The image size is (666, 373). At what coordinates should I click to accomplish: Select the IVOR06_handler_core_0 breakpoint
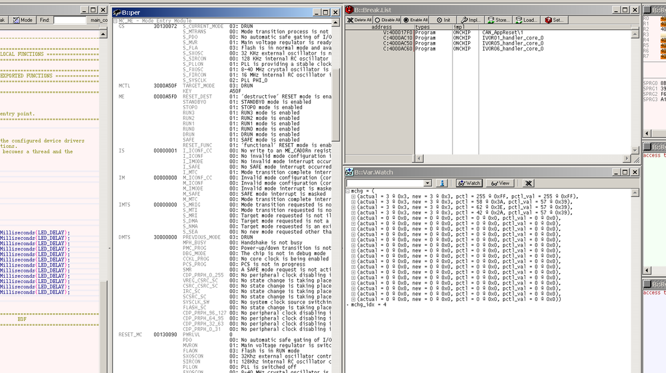[513, 49]
